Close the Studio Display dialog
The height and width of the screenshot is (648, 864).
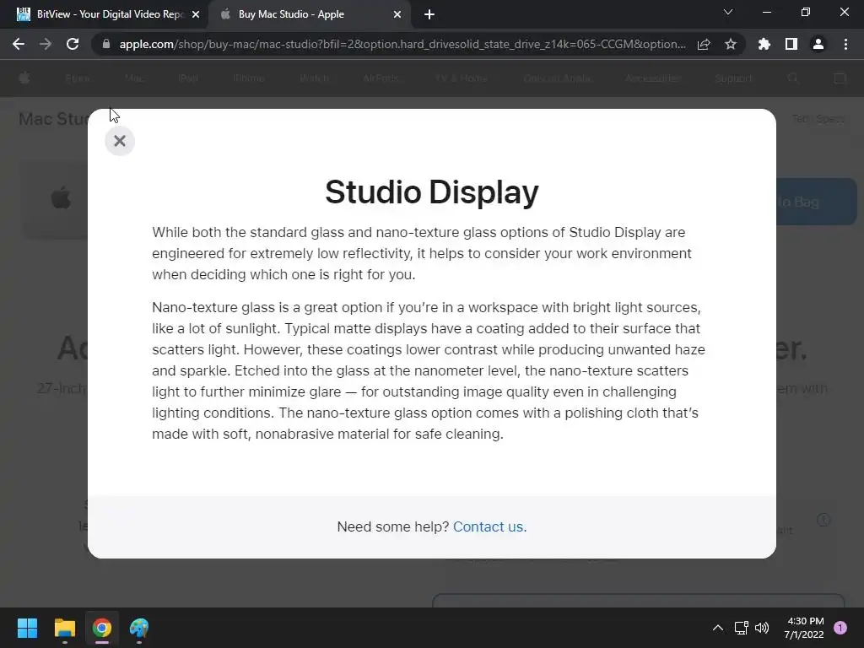120,141
